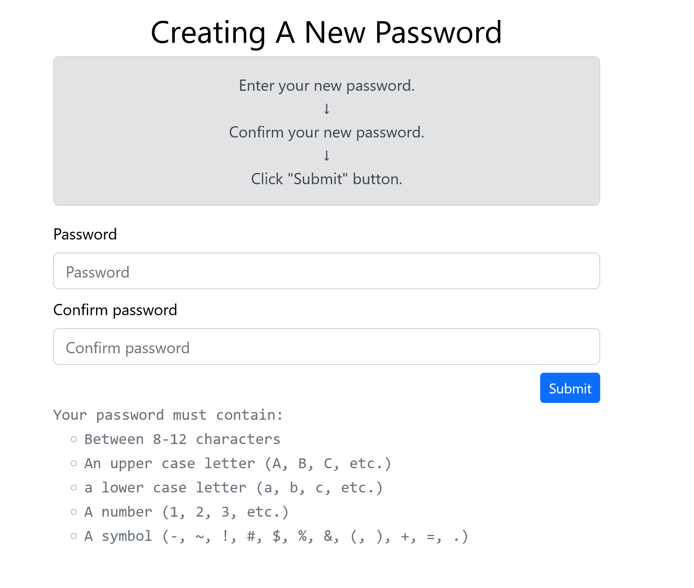Image resolution: width=694 pixels, height=588 pixels.
Task: Click the "Password" field label
Action: 85,234
